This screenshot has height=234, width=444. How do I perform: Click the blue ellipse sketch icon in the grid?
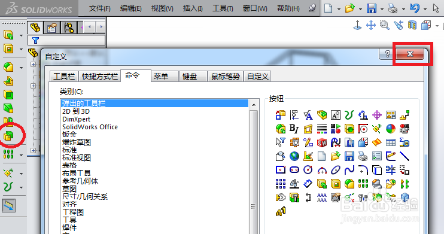click(x=336, y=170)
